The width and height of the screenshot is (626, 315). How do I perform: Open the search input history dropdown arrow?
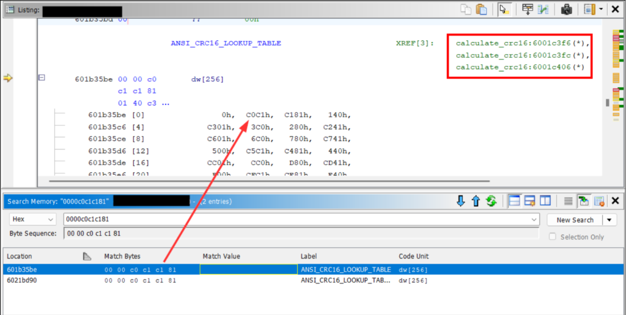pos(535,220)
